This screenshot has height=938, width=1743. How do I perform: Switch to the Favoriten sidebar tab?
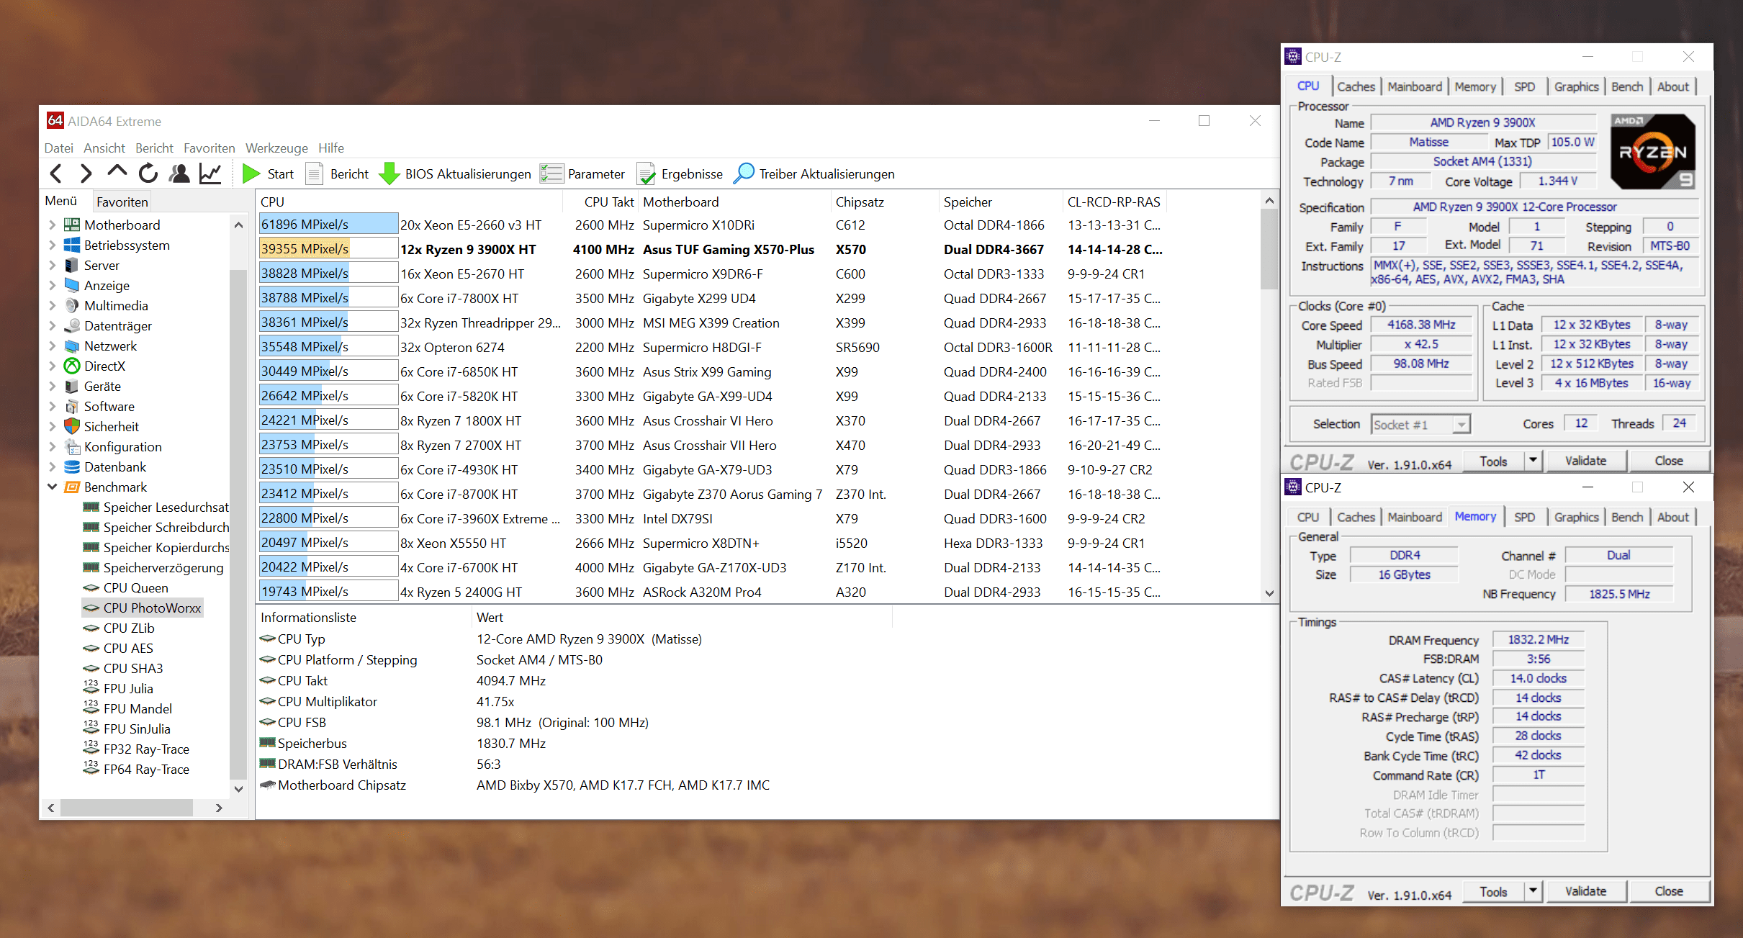coord(122,202)
